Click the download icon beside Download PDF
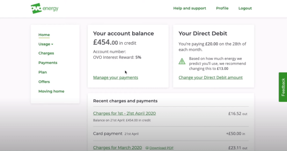The image size is (287, 151). click(x=147, y=148)
